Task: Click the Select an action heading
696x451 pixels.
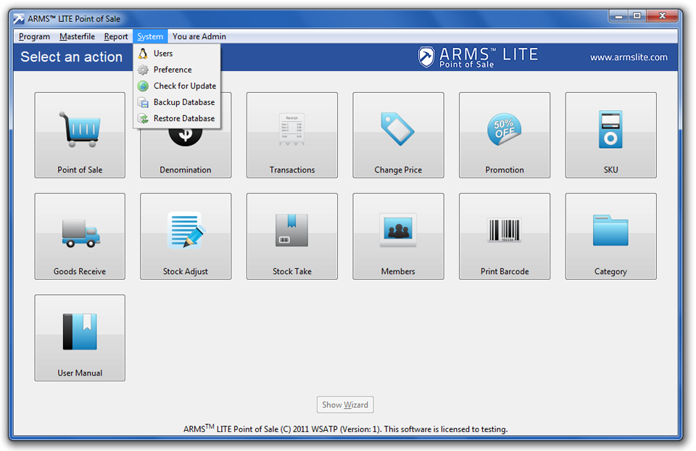Action: (72, 57)
